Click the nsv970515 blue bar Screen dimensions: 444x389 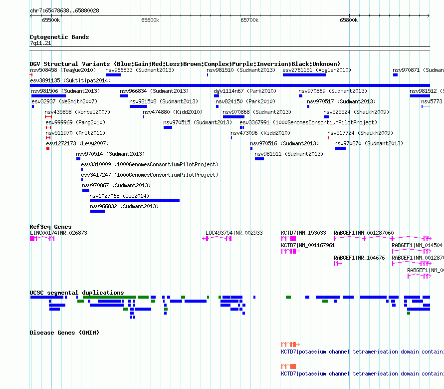[168, 127]
